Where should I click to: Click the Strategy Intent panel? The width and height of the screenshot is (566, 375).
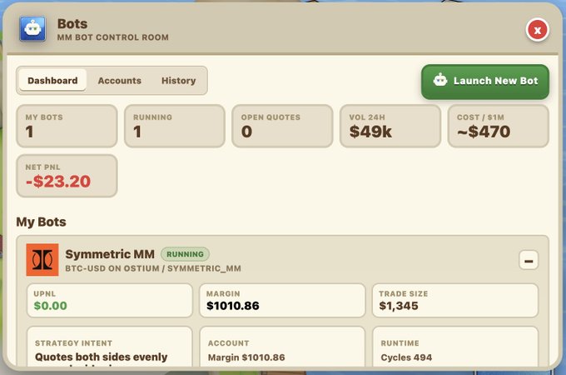coord(110,346)
